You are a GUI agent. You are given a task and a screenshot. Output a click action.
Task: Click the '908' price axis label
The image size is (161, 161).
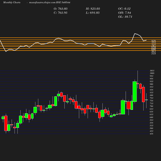152,84
